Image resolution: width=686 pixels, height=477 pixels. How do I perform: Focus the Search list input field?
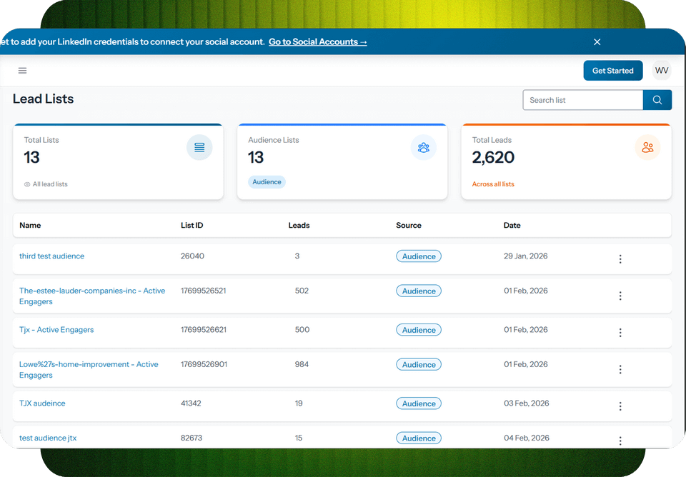click(583, 100)
